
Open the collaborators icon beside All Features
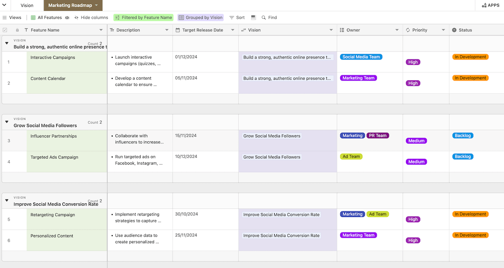[67, 17]
